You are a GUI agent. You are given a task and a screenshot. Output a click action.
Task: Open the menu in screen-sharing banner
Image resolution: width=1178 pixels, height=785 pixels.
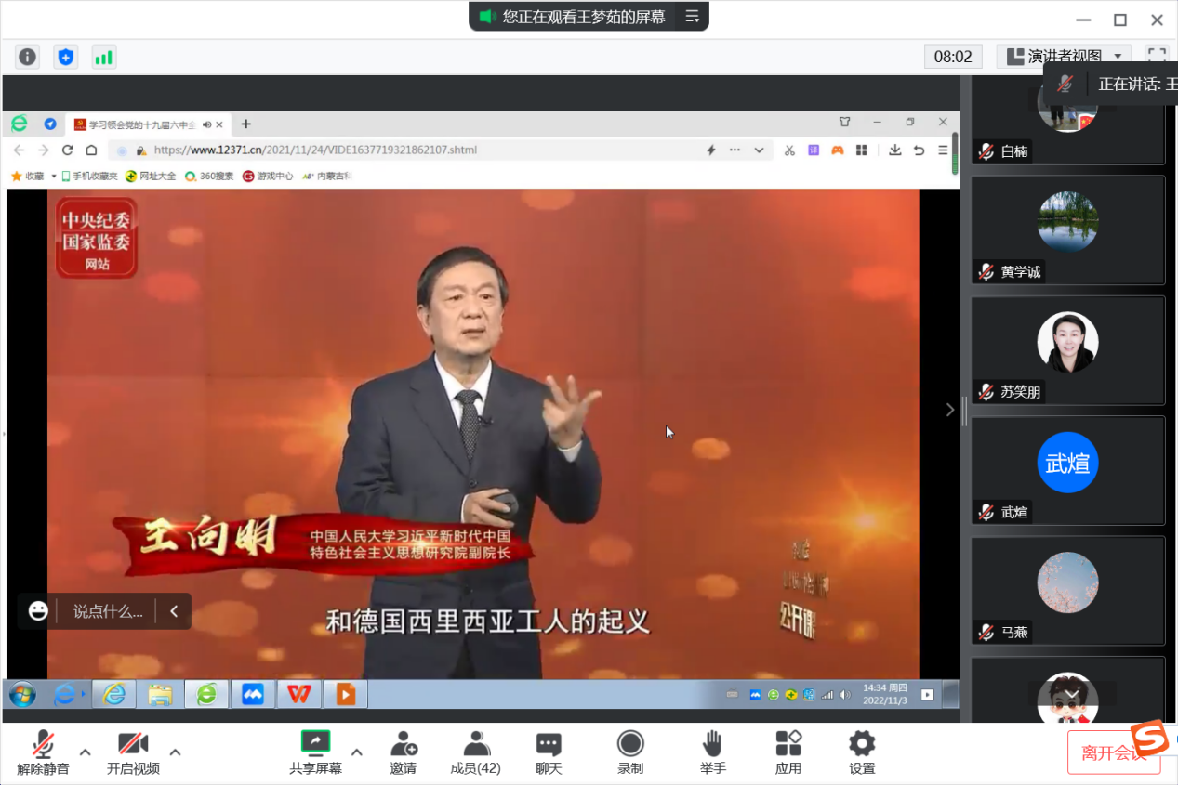point(692,16)
